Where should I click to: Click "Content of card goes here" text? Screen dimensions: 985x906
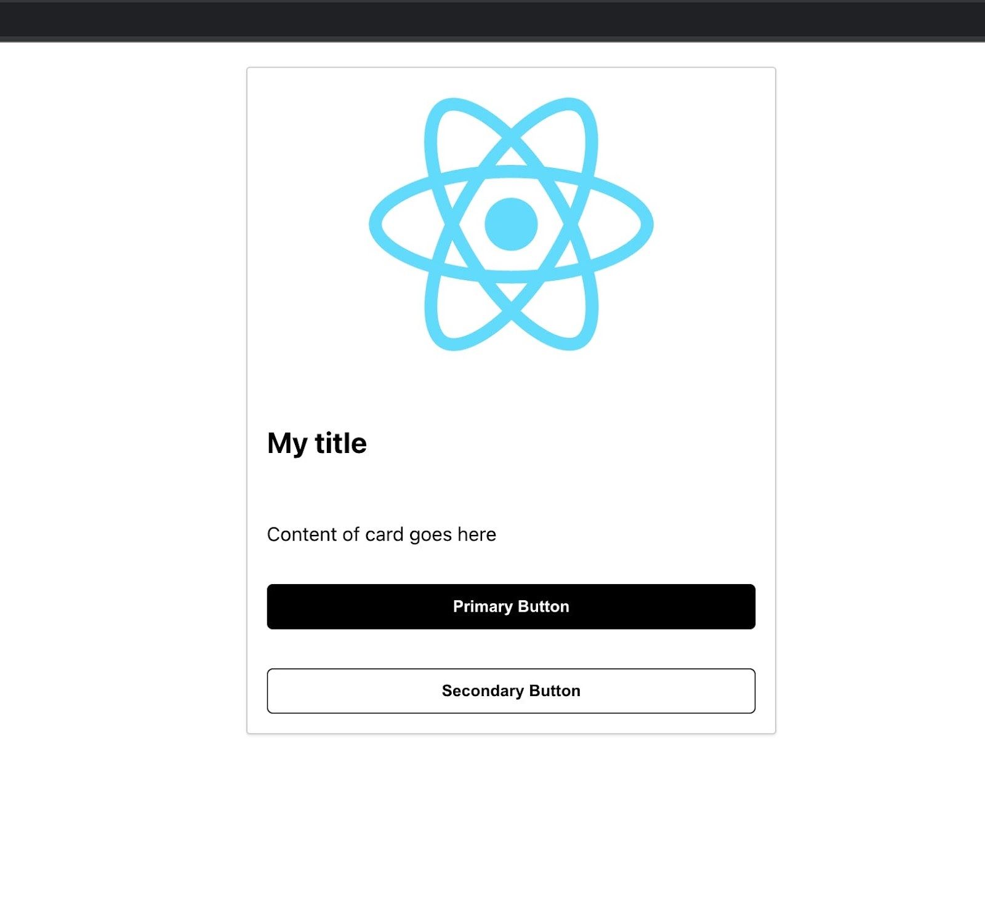[382, 534]
